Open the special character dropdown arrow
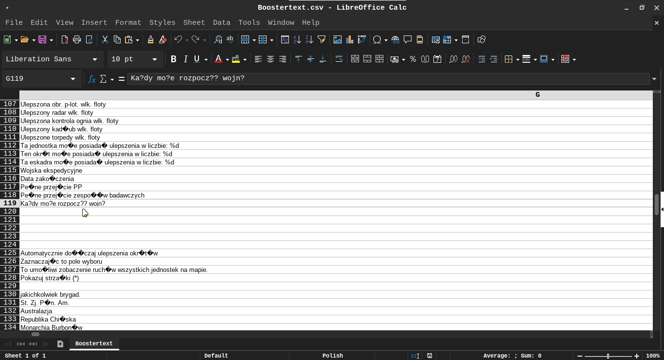This screenshot has height=360, width=664. pos(386,40)
